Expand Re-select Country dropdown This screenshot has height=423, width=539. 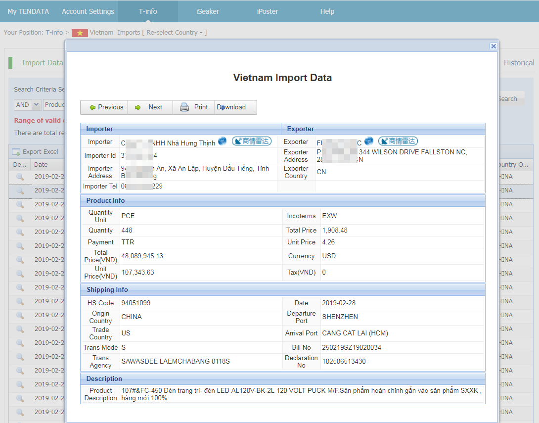click(173, 33)
